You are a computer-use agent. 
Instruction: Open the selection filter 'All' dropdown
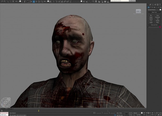(18, 1)
